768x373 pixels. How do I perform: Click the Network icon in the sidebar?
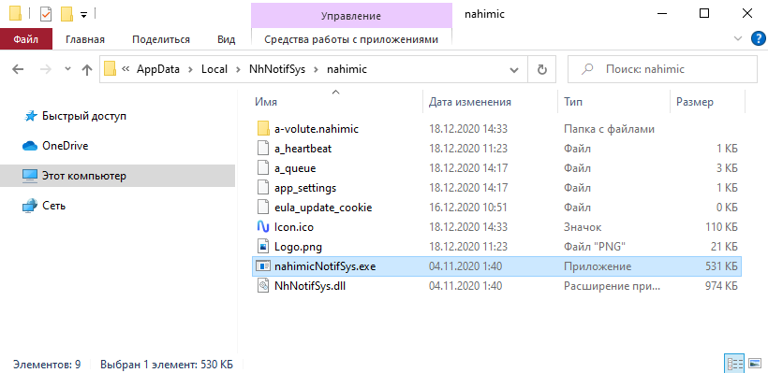coord(30,206)
